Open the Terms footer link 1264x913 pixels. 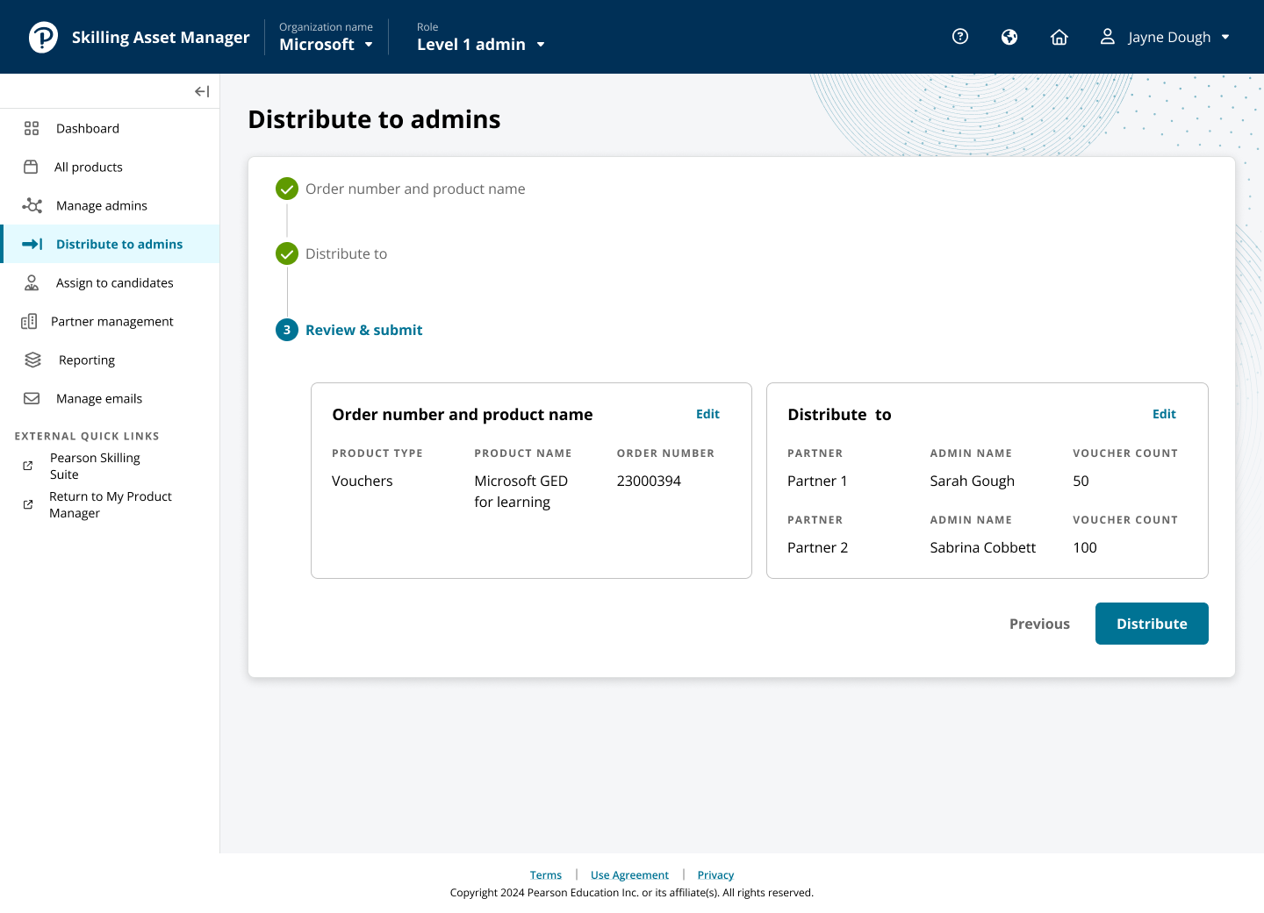pos(546,875)
